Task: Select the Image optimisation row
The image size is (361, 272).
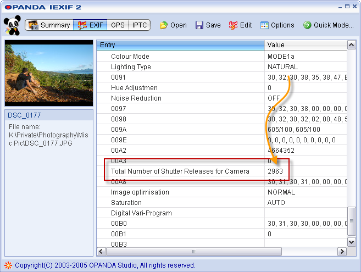Action: (x=222, y=192)
